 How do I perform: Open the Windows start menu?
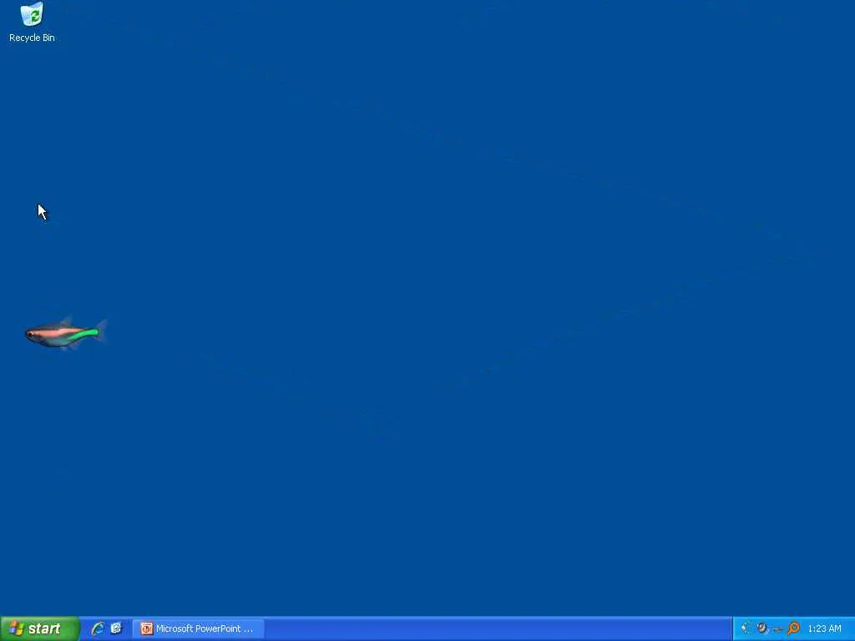pyautogui.click(x=40, y=628)
